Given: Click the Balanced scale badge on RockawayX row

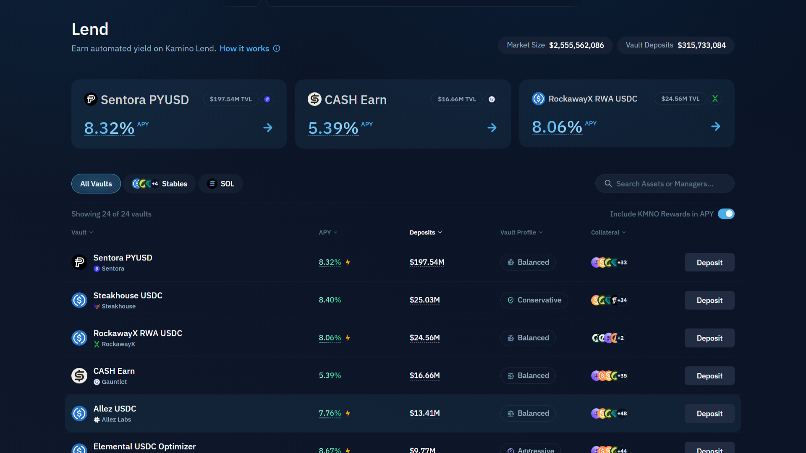Looking at the screenshot, I should [x=528, y=338].
